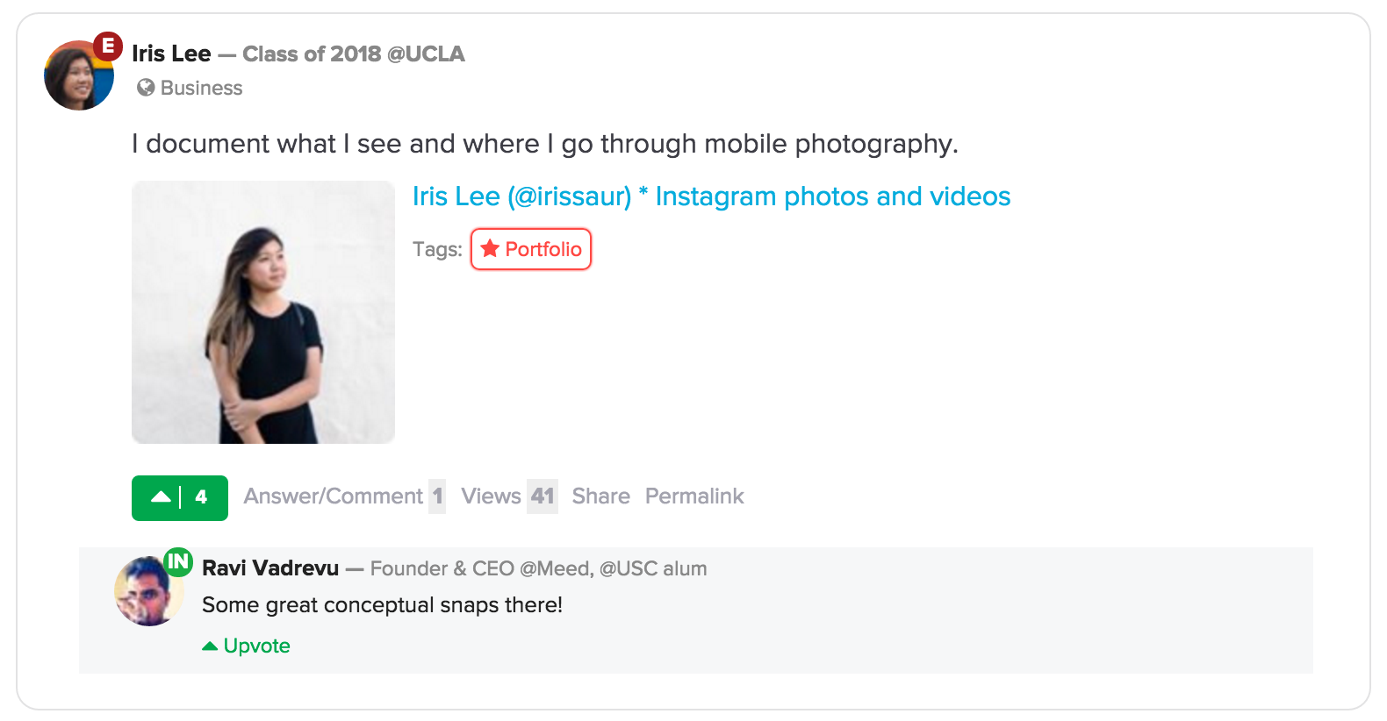This screenshot has height=721, width=1387.
Task: Click the small green arrow beside comment Upvote
Action: point(210,646)
